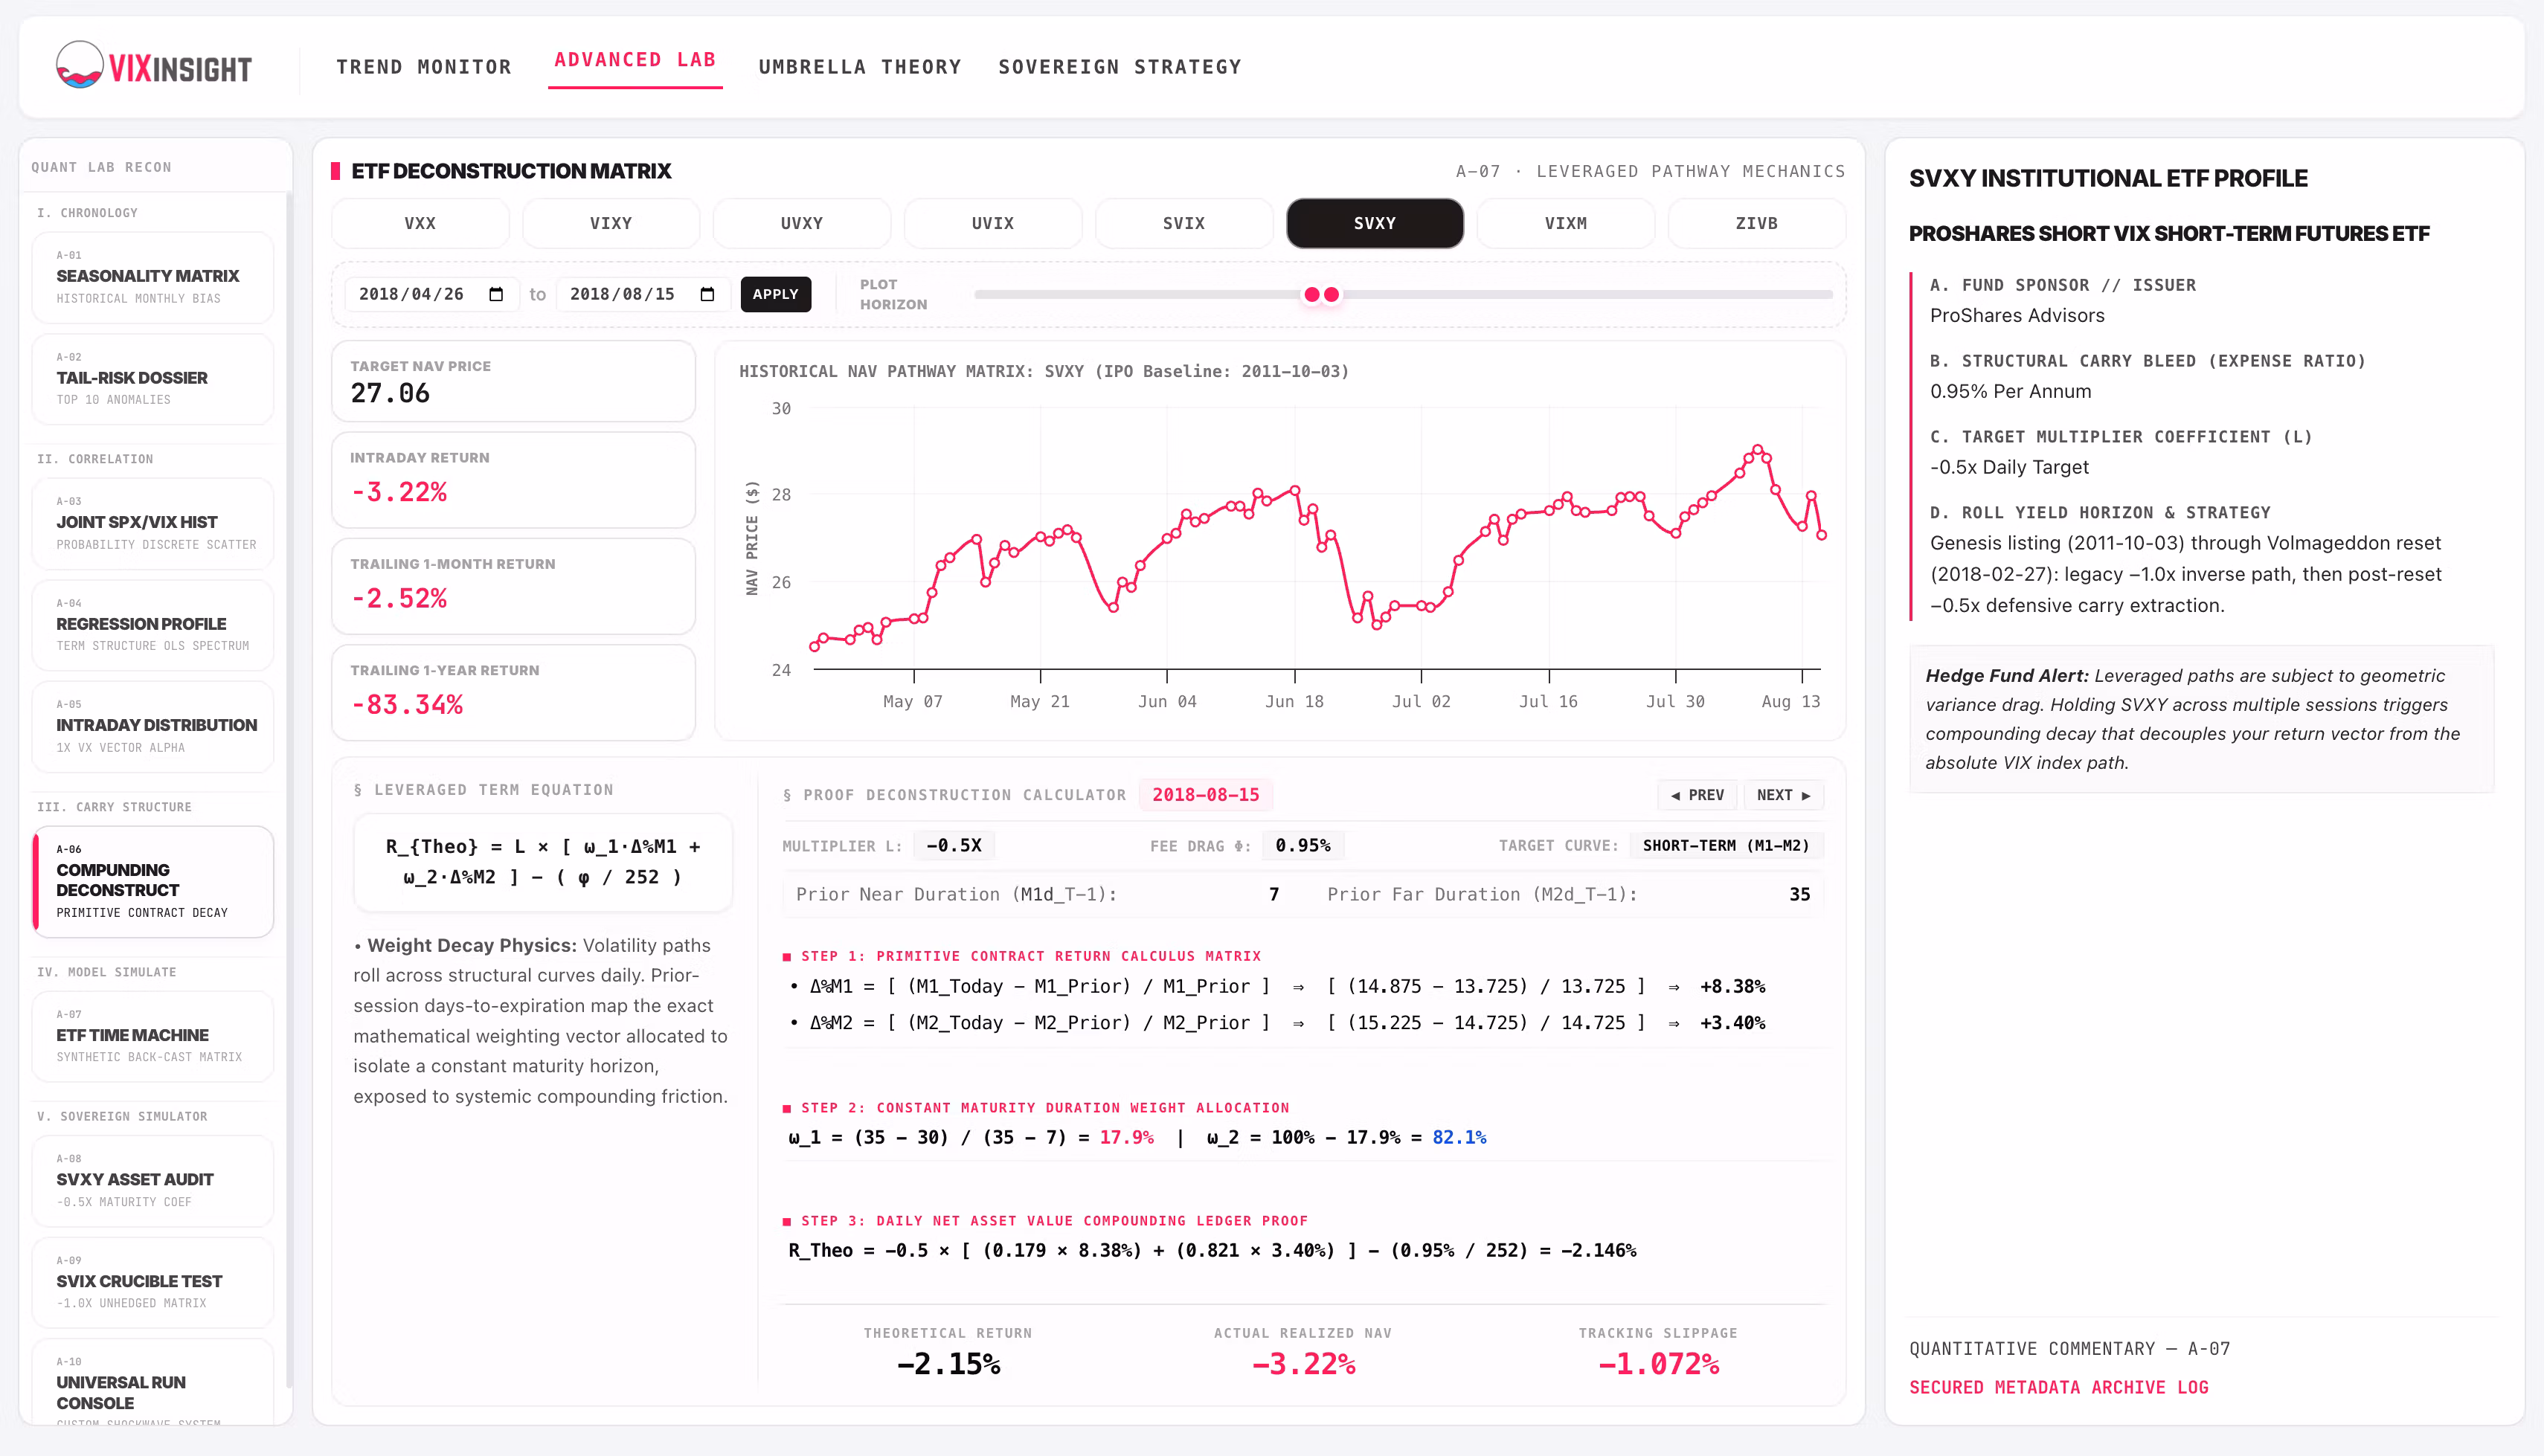The height and width of the screenshot is (1456, 2544).
Task: Open SVIX Crucible Test module
Action: click(x=153, y=1283)
